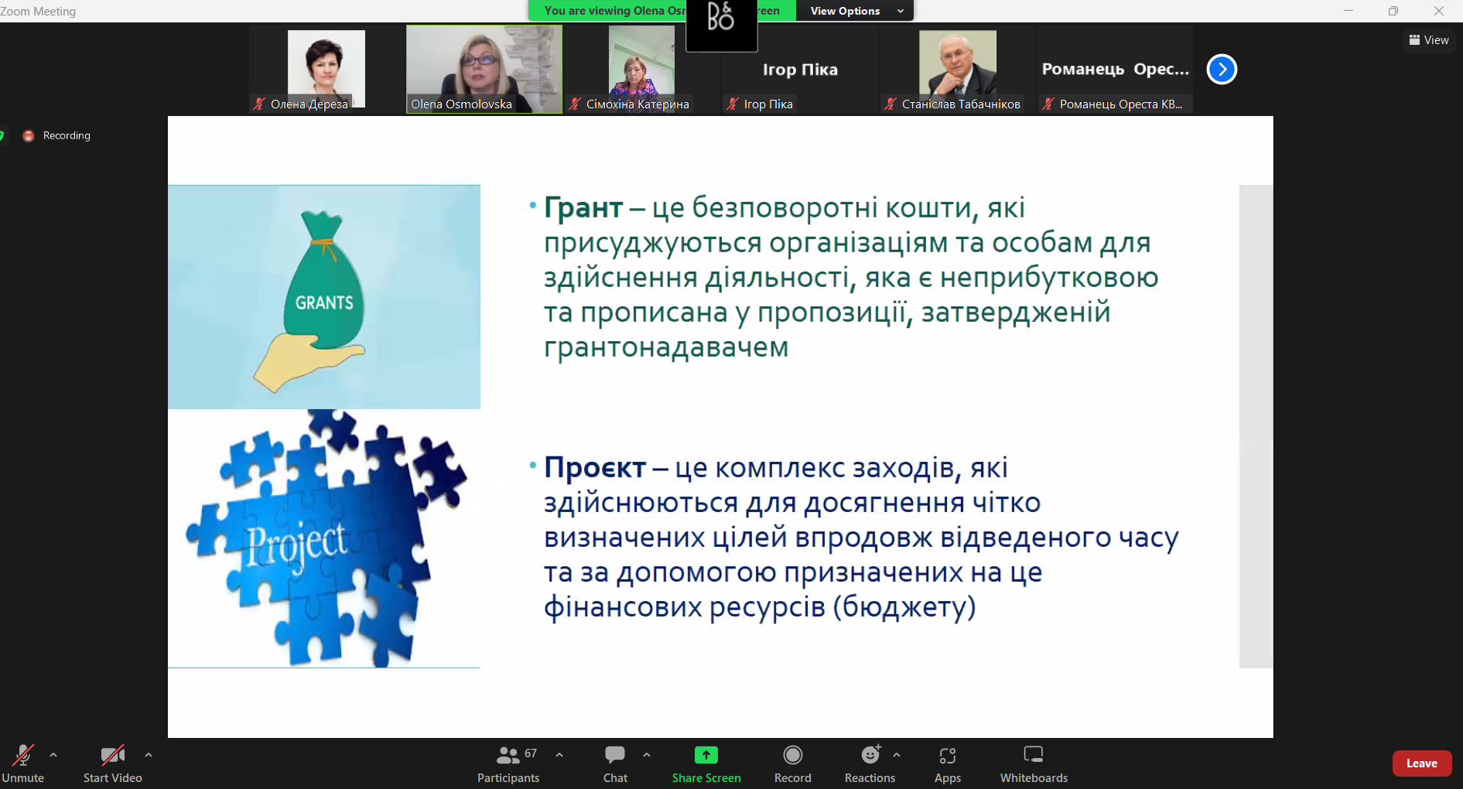Expand the Chat options caret

(647, 755)
